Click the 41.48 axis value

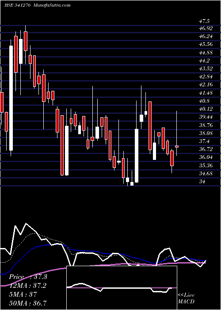[206, 93]
